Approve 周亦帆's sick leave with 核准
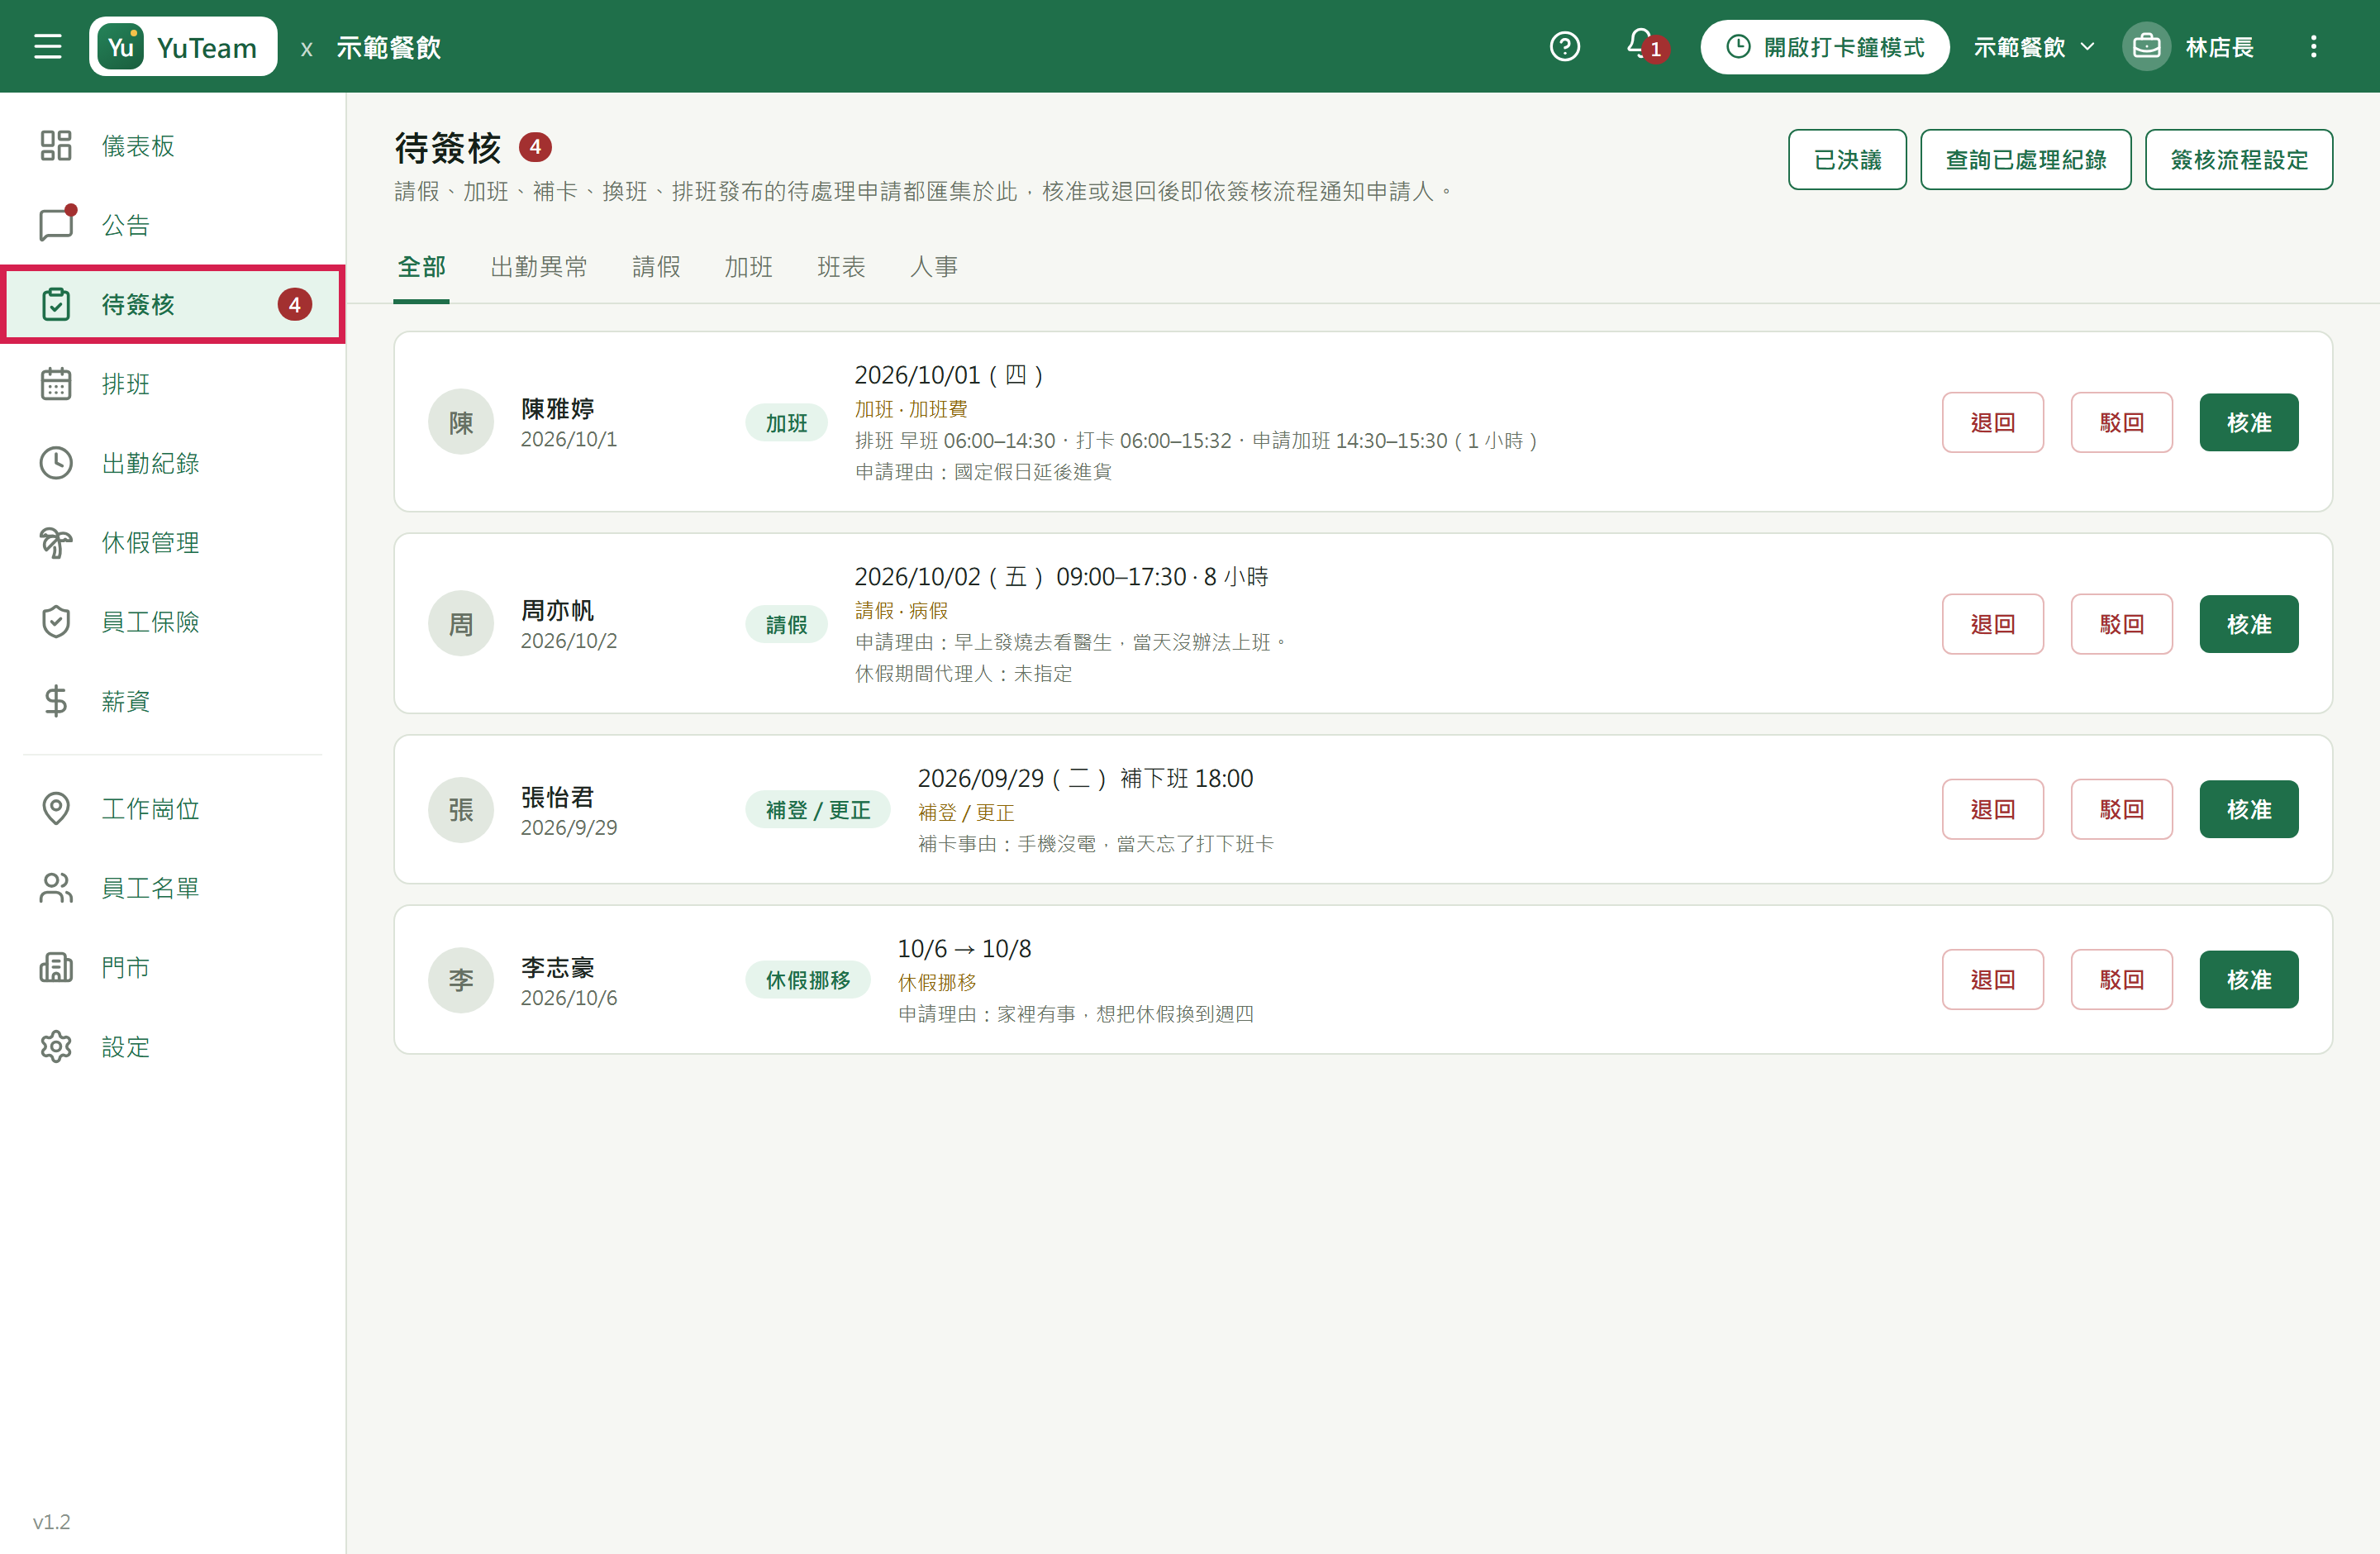This screenshot has height=1554, width=2380. [x=2249, y=624]
